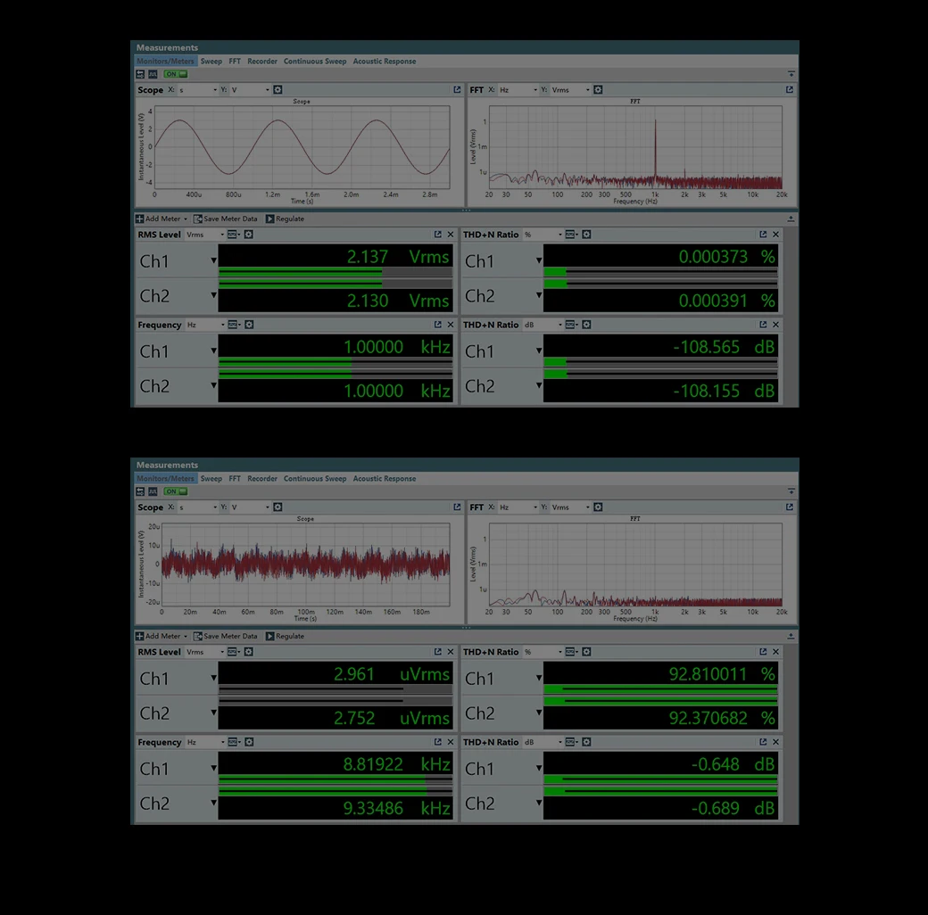This screenshot has width=928, height=915.
Task: Click Save Meter Data in lower window
Action: pyautogui.click(x=225, y=637)
